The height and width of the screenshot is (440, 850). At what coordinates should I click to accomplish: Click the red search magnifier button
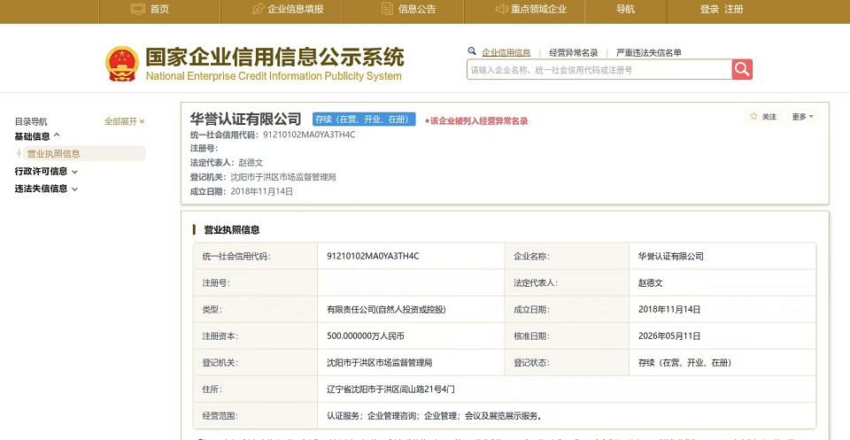tap(742, 69)
